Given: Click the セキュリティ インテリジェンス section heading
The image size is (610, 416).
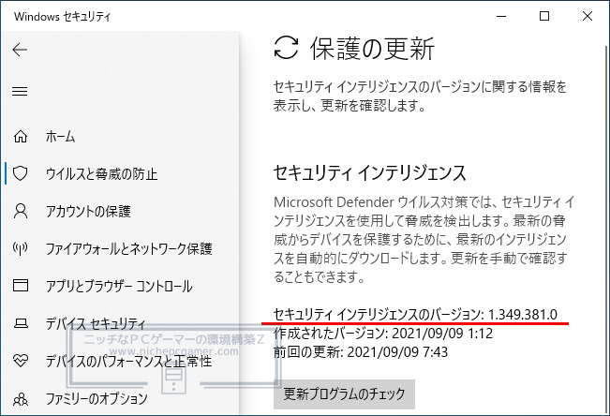Looking at the screenshot, I should pos(369,172).
